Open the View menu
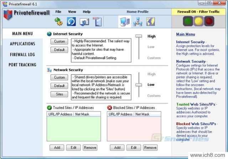This screenshot has height=159, width=228. 72,12
